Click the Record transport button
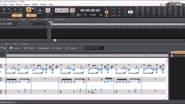Screen dimensions: 185x104 pyautogui.click(x=72, y=10)
